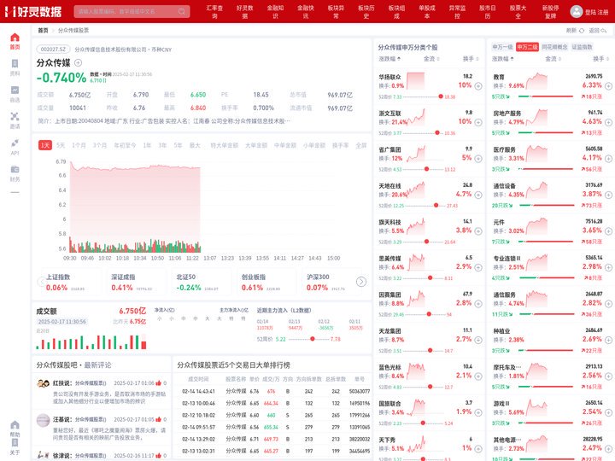Toggle 小单金额 series on chart
The height and width of the screenshot is (461, 615).
point(314,145)
